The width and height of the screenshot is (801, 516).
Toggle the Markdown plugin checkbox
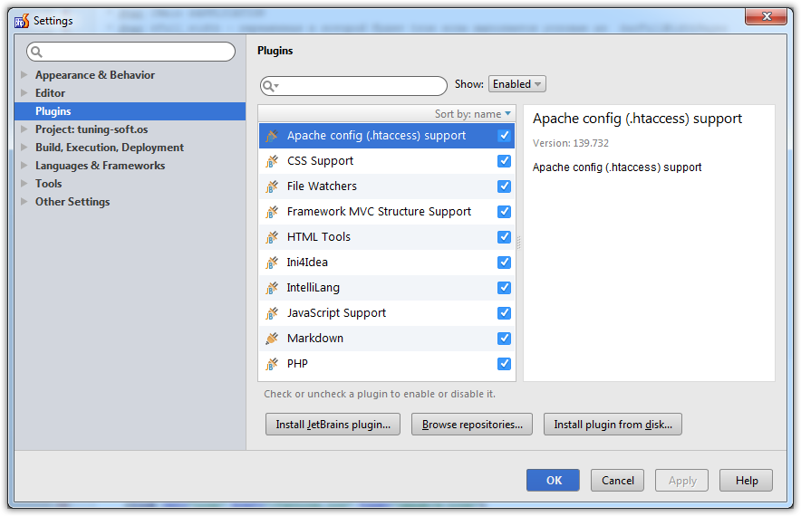tap(504, 339)
